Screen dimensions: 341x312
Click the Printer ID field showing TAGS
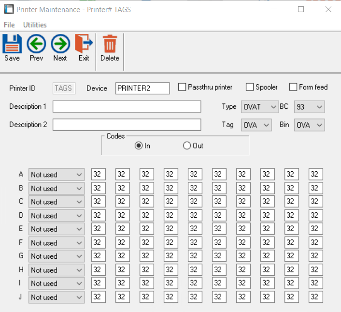[x=64, y=88]
